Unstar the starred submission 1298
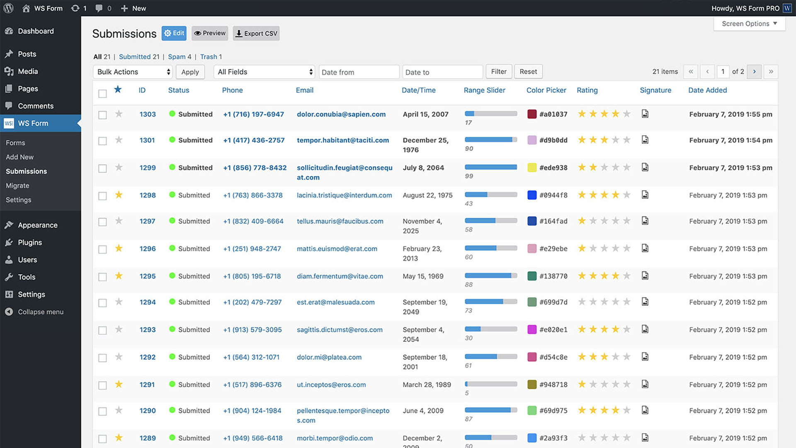Screen dimensions: 796x448 tap(119, 195)
